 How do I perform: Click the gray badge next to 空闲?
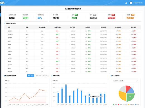click(95, 15)
